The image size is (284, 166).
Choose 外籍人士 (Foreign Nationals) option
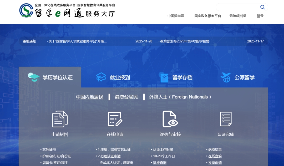(180, 97)
